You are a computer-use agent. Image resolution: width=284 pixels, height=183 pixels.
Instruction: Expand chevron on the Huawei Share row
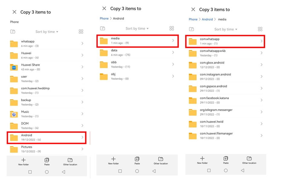point(82,67)
